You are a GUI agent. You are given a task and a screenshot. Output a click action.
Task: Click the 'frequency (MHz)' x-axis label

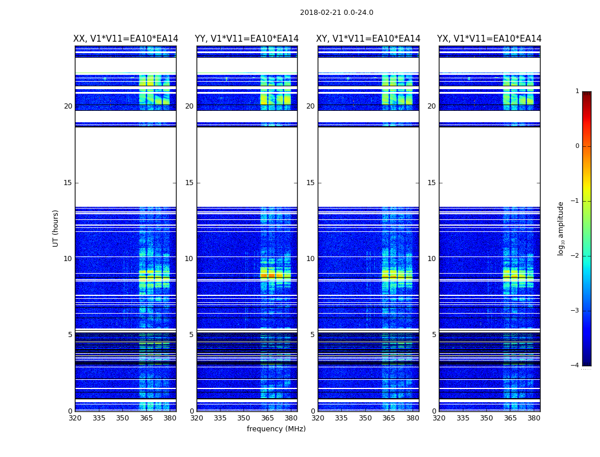(276, 429)
